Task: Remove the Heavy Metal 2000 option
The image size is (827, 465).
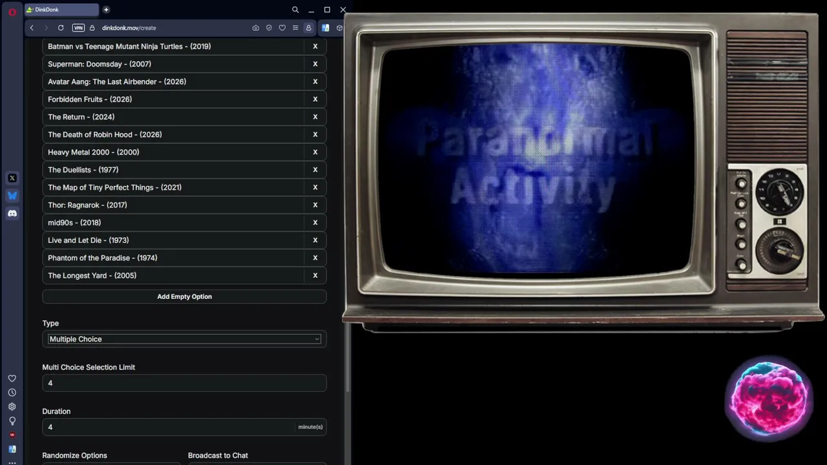Action: [315, 152]
